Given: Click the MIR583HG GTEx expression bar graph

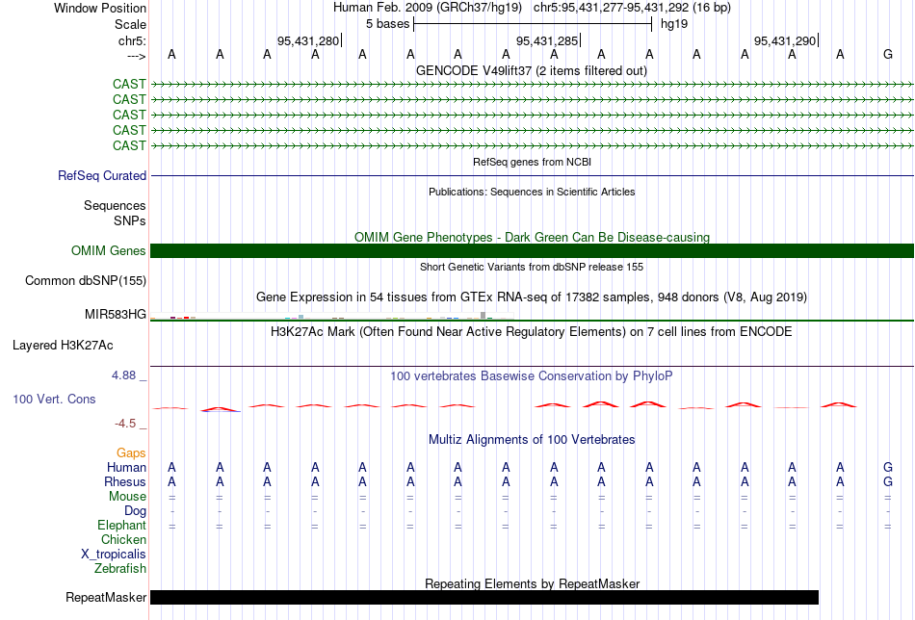Looking at the screenshot, I should tap(331, 317).
